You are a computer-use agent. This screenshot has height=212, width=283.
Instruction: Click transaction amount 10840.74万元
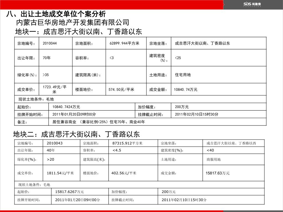(185, 90)
